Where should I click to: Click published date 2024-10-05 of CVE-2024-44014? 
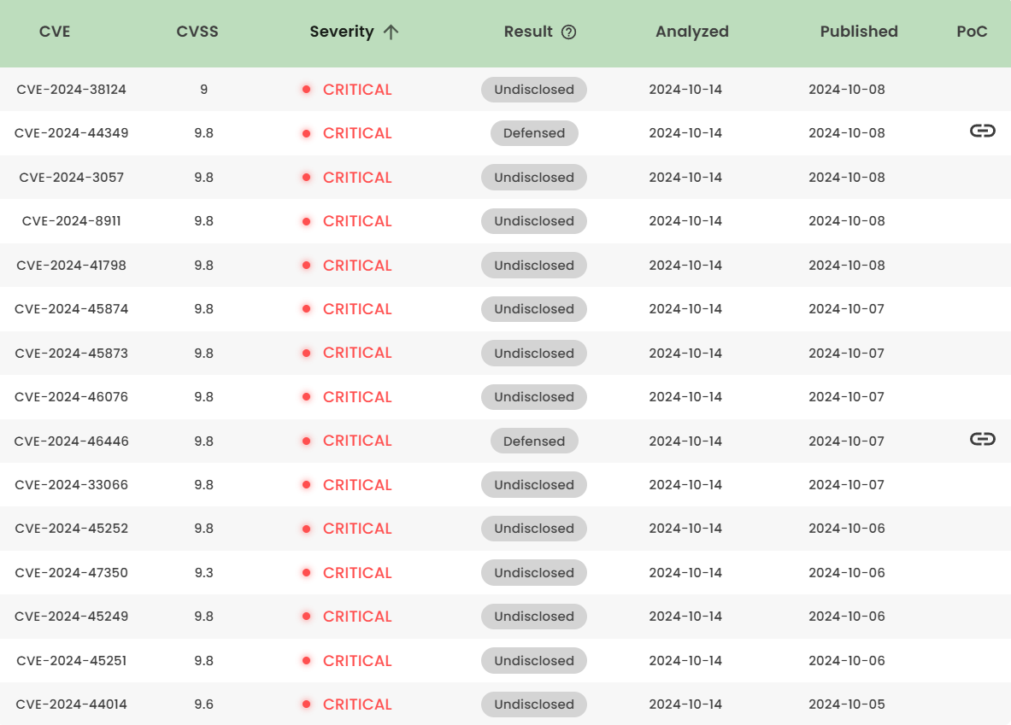(847, 705)
